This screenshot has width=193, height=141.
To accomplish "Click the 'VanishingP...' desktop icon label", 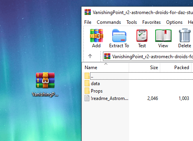I will point(45,94).
